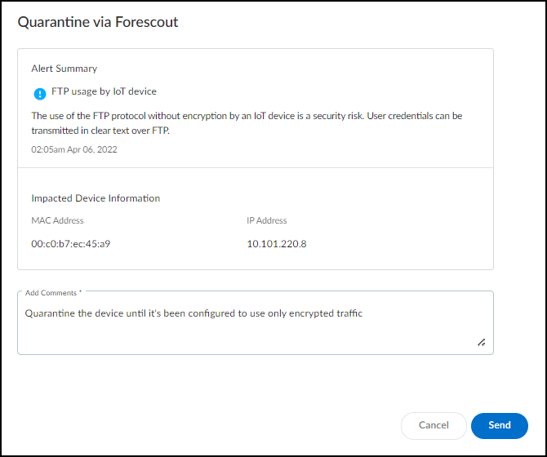Click the divider line between alert sections
The image size is (547, 457).
(x=255, y=168)
